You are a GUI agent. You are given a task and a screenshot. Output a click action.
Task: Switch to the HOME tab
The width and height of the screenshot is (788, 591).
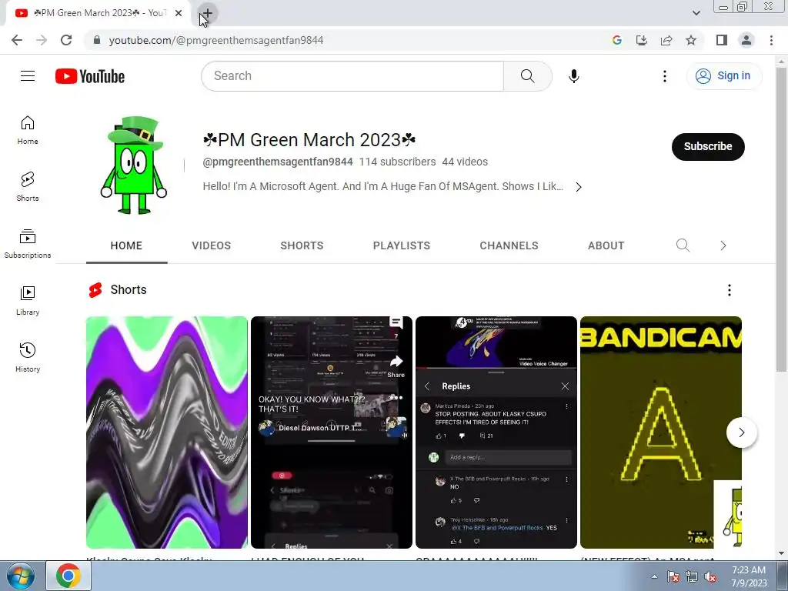coord(127,245)
